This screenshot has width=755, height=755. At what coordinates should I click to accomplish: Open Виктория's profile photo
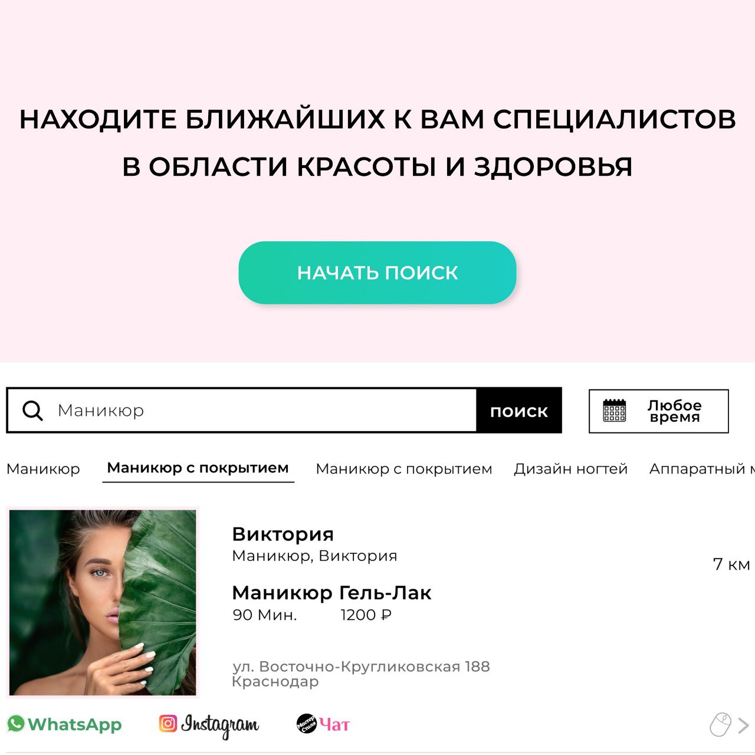click(x=103, y=602)
